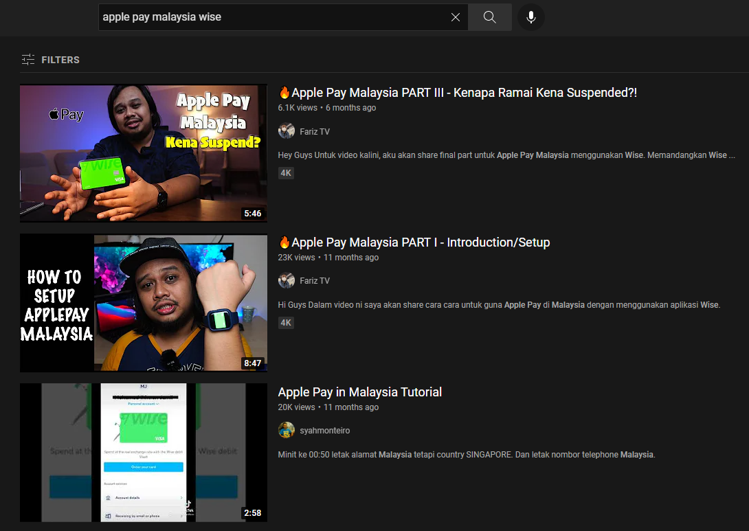Click the 4K badge under the PART III video
Viewport: 749px width, 531px height.
point(286,173)
